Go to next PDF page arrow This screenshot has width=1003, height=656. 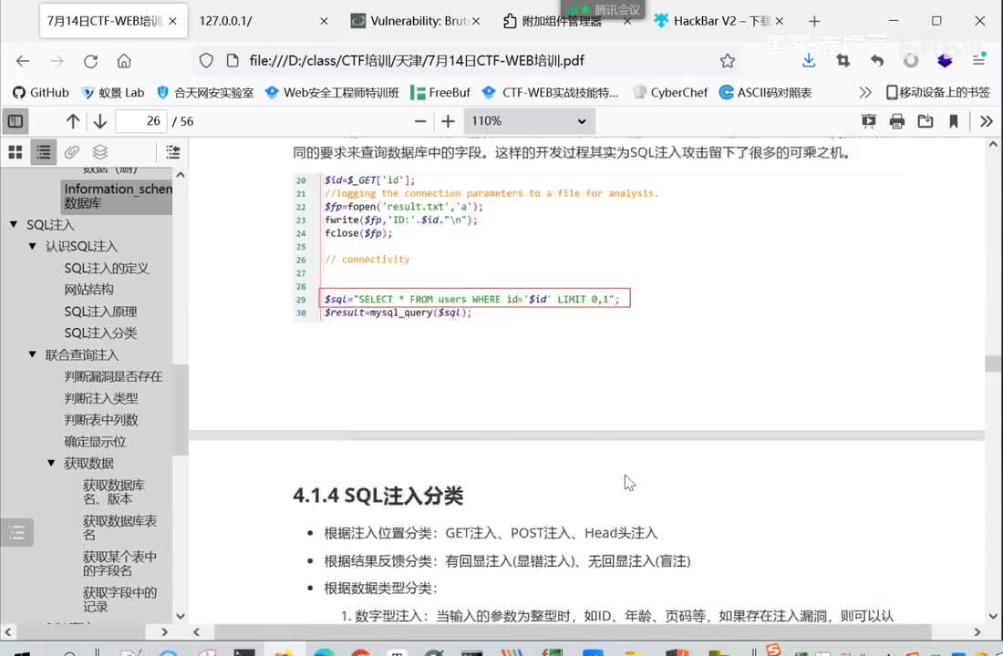pos(99,121)
